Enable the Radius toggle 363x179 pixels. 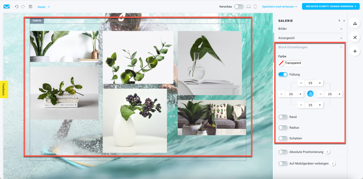pos(283,127)
